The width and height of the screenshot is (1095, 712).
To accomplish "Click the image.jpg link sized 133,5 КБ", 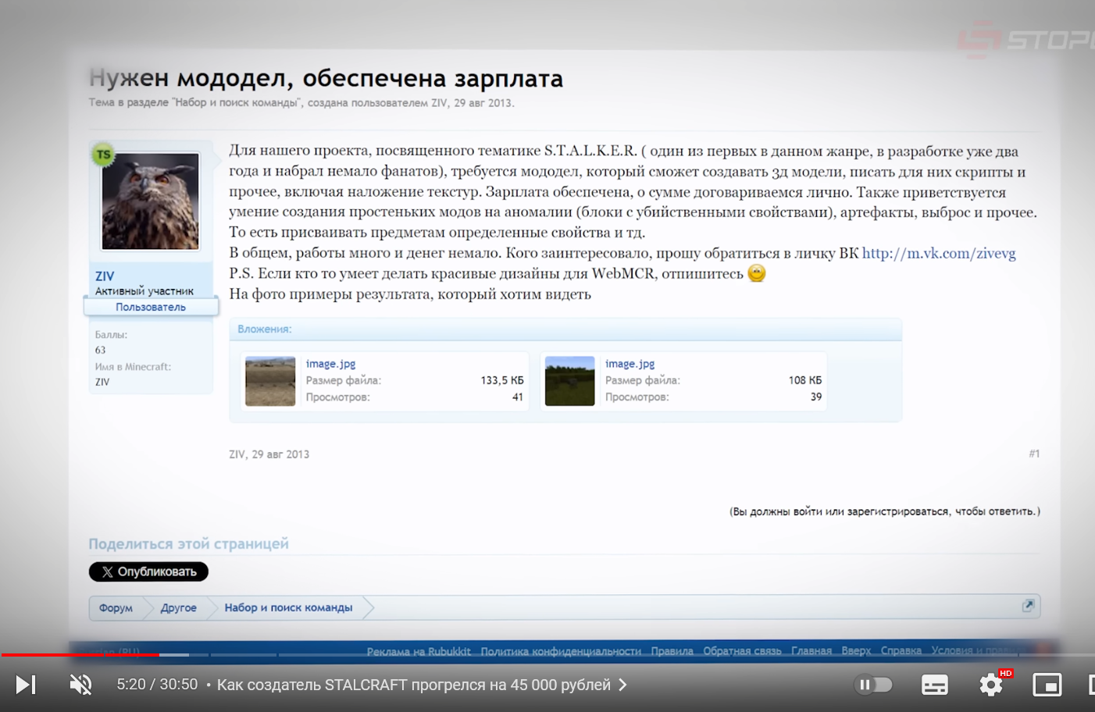I will click(330, 364).
